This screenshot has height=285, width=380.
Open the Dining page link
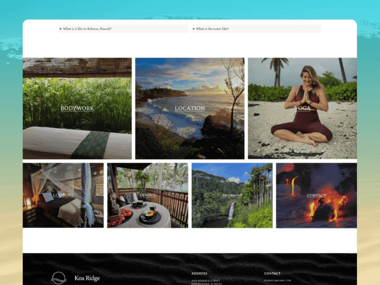coord(148,195)
